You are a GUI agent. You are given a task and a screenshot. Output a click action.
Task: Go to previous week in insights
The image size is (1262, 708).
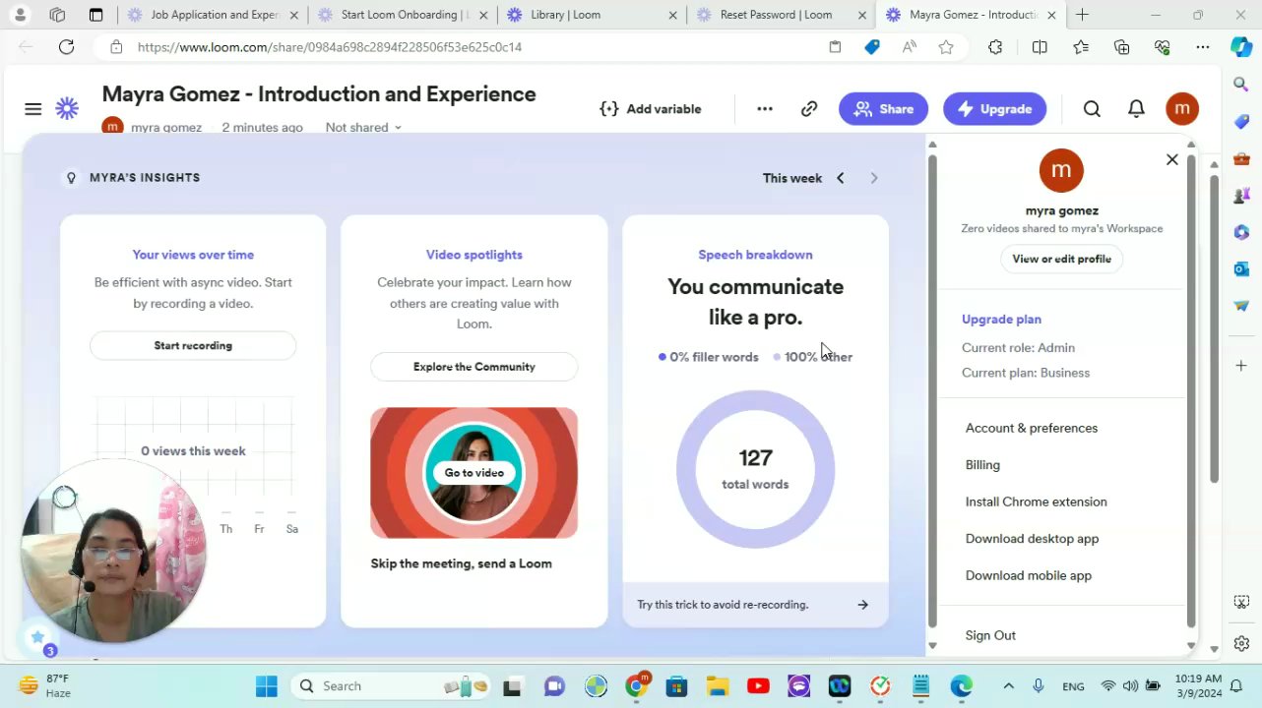pos(841,178)
